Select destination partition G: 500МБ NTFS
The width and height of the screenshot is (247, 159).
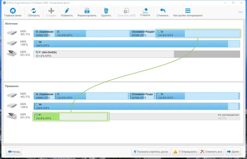coord(44,96)
